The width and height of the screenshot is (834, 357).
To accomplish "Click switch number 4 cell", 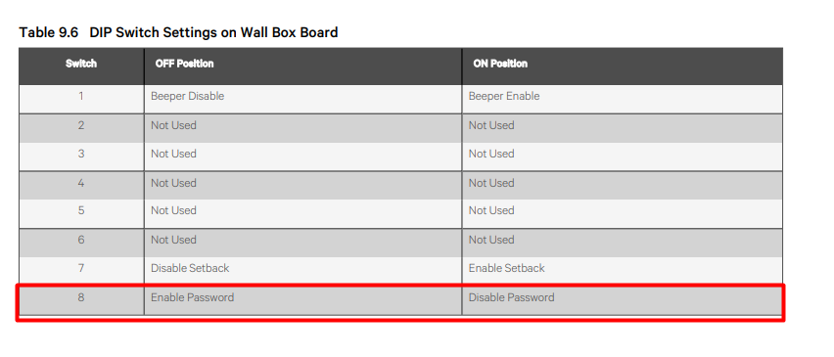I will pyautogui.click(x=81, y=186).
